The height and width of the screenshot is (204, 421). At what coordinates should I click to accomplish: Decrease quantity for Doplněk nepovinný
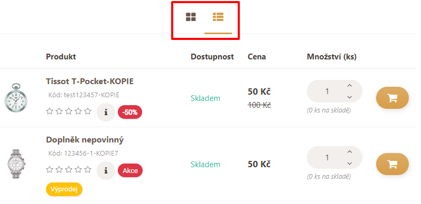point(349,164)
